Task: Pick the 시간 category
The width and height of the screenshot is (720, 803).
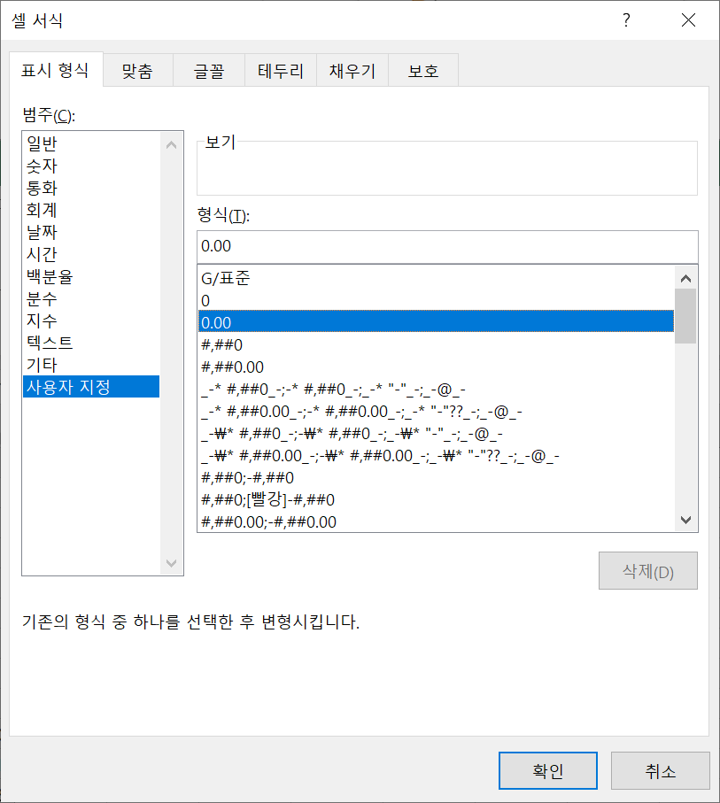Action: (x=91, y=254)
